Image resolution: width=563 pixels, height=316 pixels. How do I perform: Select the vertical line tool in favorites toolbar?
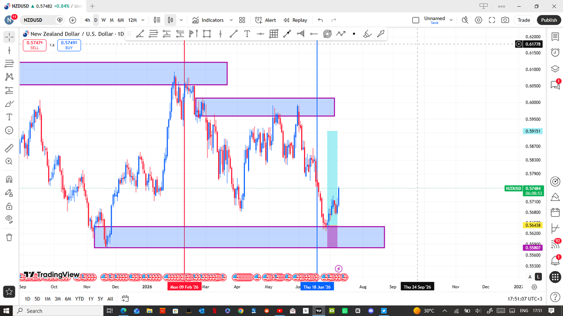(221, 34)
